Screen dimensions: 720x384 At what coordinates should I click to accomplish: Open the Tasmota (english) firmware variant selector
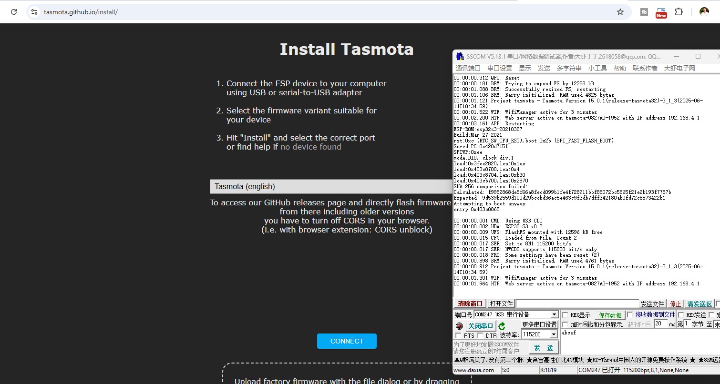point(331,186)
